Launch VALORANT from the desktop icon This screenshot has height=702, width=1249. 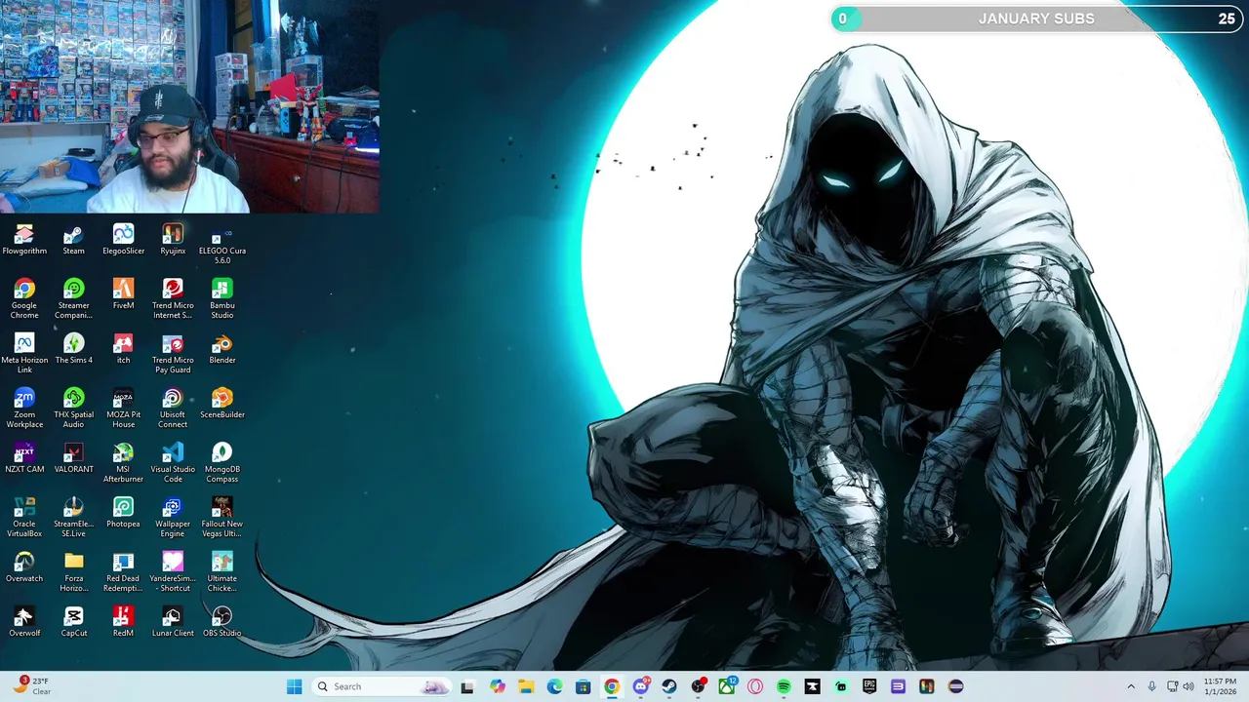point(74,458)
